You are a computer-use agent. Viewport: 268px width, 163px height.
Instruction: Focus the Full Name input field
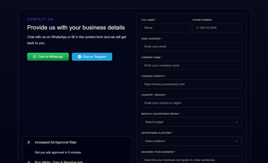tap(166, 28)
